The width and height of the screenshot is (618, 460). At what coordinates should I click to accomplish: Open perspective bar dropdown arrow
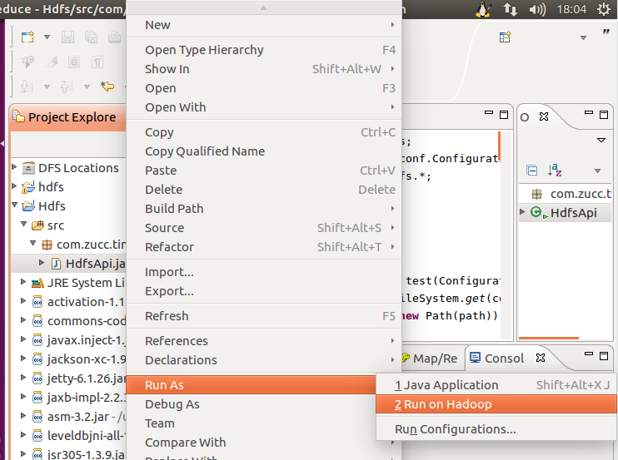583,37
